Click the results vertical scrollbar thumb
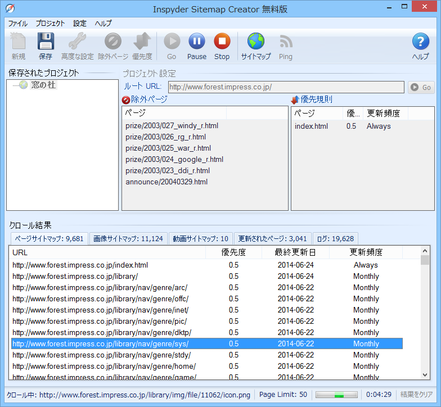The image size is (441, 407). tap(425, 260)
